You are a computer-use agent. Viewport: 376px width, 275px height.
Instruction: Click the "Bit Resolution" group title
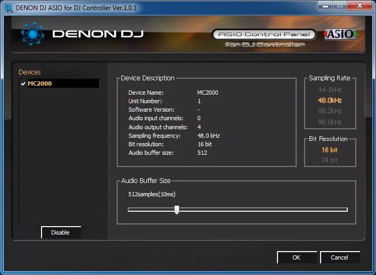[x=328, y=139]
